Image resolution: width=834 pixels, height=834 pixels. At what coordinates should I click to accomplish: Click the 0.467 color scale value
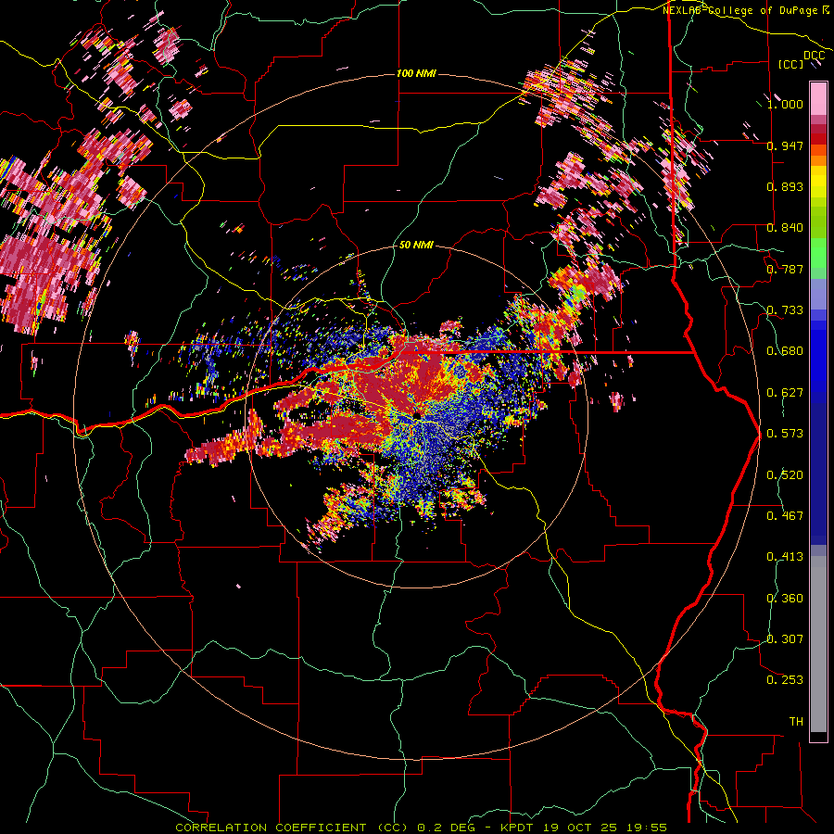coord(785,516)
